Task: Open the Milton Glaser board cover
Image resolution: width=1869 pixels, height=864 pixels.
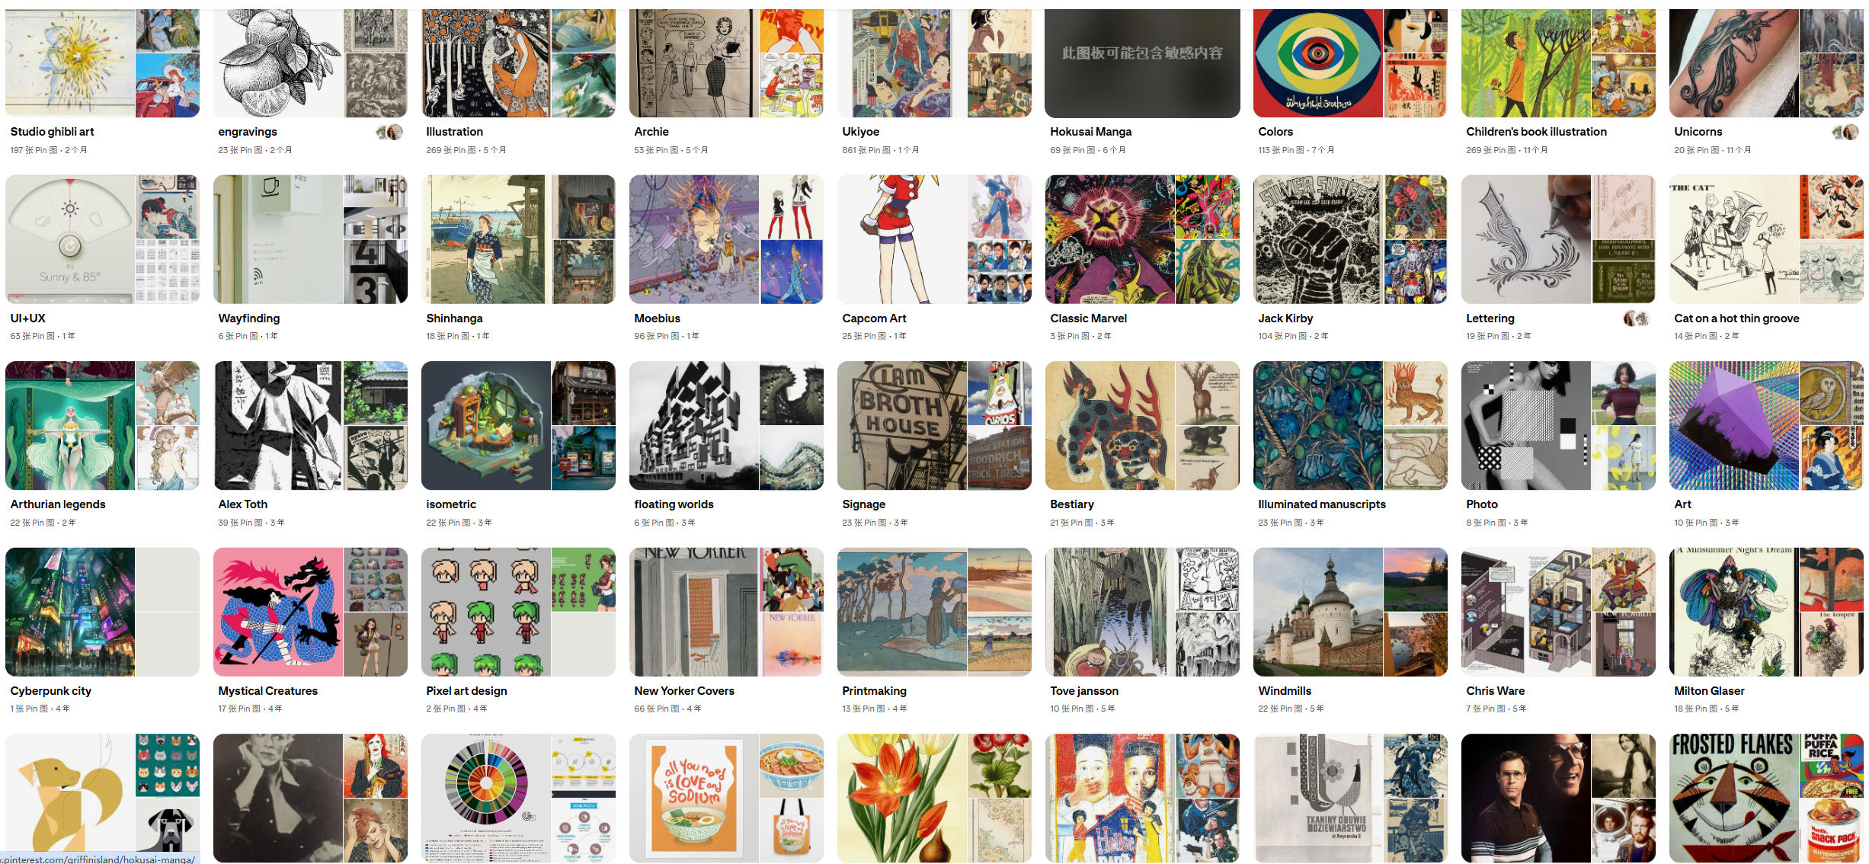Action: pyautogui.click(x=1766, y=612)
